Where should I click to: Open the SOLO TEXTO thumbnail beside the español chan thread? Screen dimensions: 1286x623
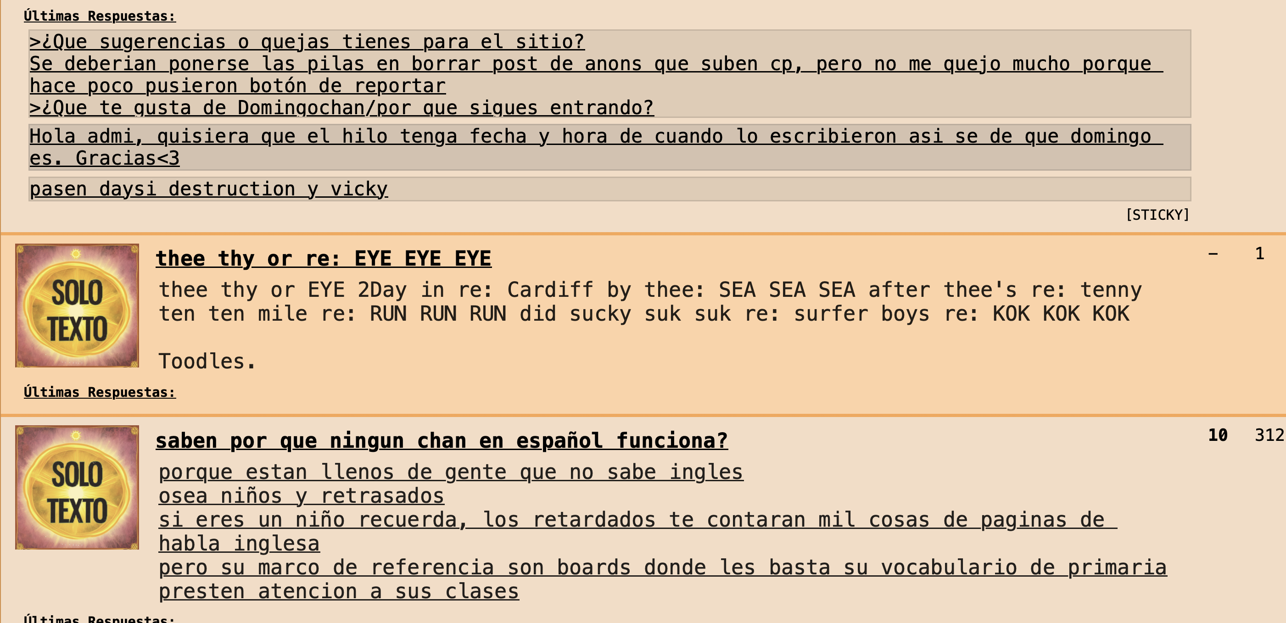tap(77, 487)
